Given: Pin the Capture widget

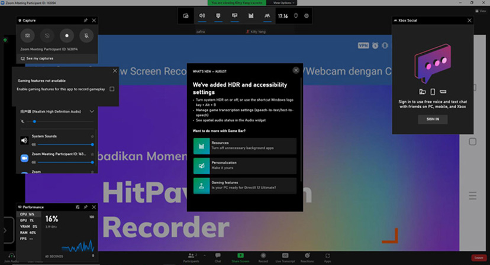Looking at the screenshot, I should (86, 20).
